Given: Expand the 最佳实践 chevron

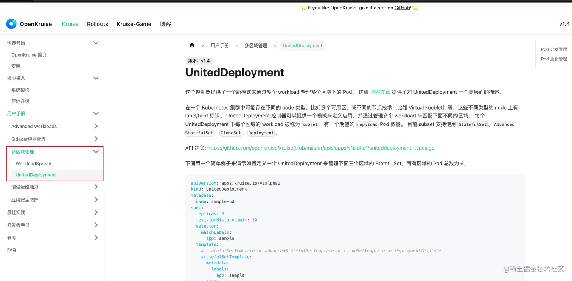Looking at the screenshot, I should tap(96, 212).
